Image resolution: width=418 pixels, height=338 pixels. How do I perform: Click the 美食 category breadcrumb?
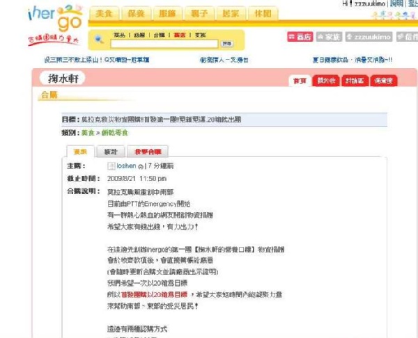point(88,133)
